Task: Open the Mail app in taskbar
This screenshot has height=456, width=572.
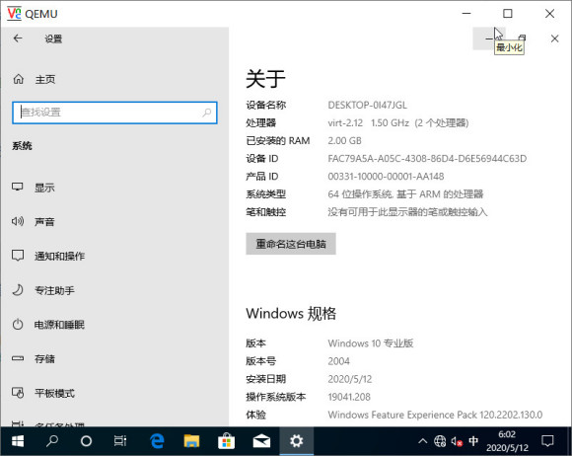Action: tap(261, 441)
